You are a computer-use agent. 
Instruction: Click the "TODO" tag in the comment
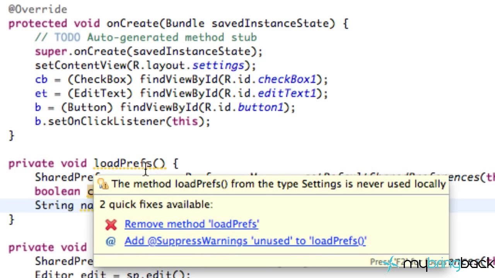click(x=67, y=37)
